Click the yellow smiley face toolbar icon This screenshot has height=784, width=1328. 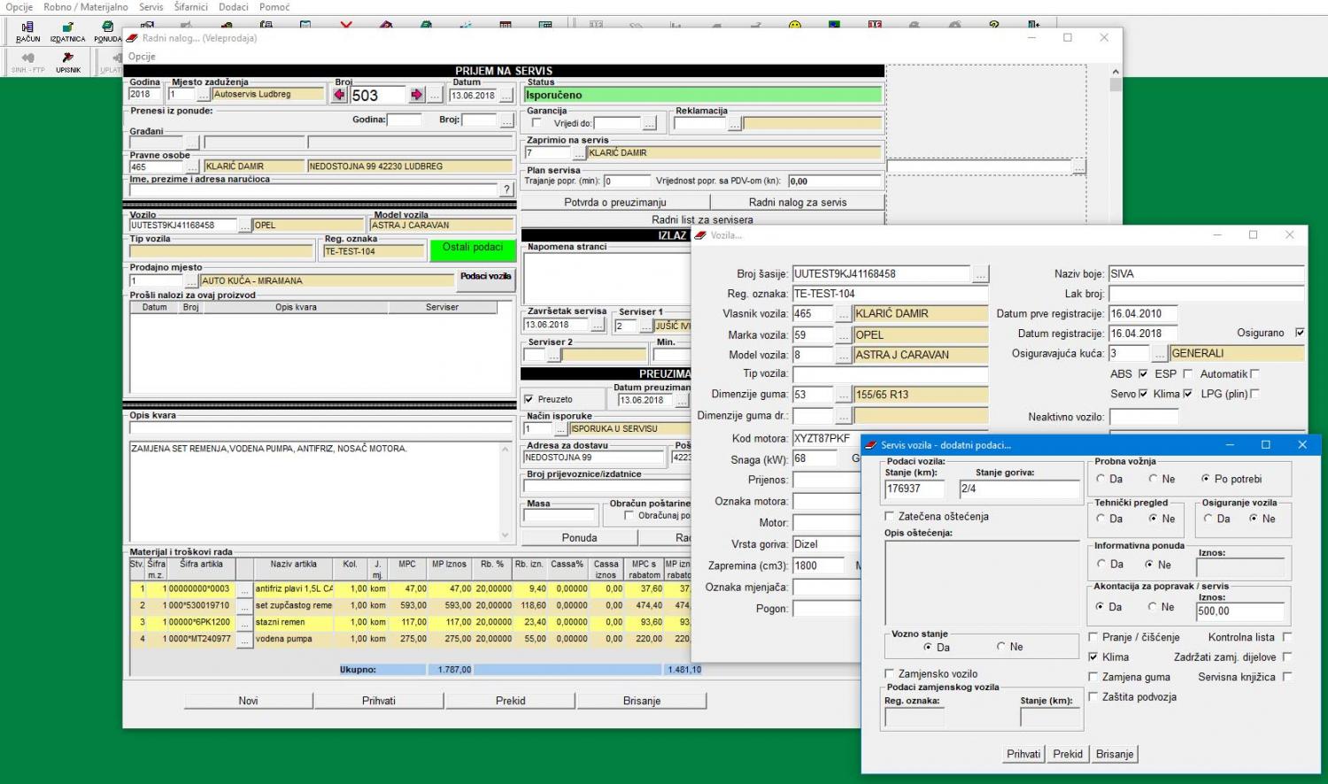point(794,26)
